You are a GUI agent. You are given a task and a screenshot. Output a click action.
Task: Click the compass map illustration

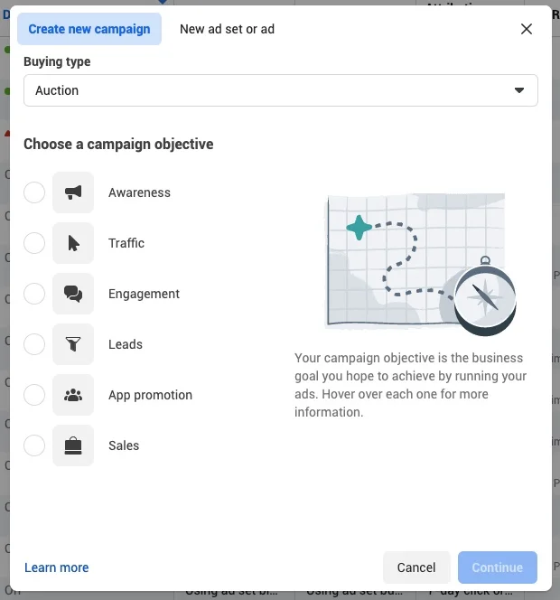pos(421,264)
